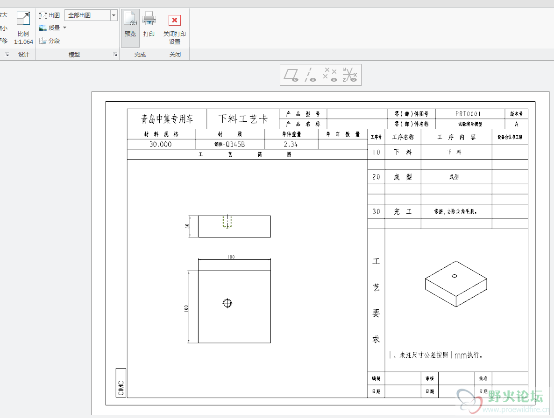Click the 审核 signature label
Viewport: 554px width, 418px height.
(430, 378)
